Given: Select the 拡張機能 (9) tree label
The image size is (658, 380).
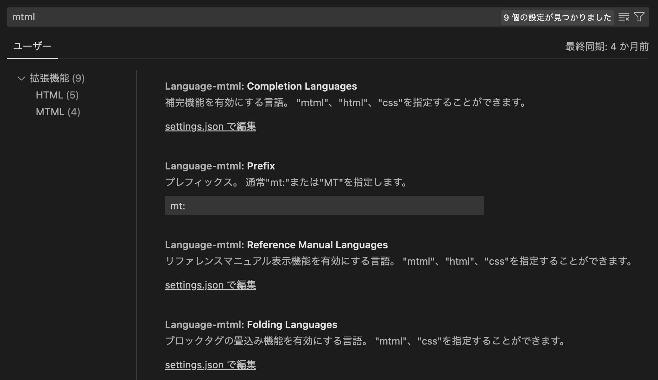Looking at the screenshot, I should click(x=57, y=78).
